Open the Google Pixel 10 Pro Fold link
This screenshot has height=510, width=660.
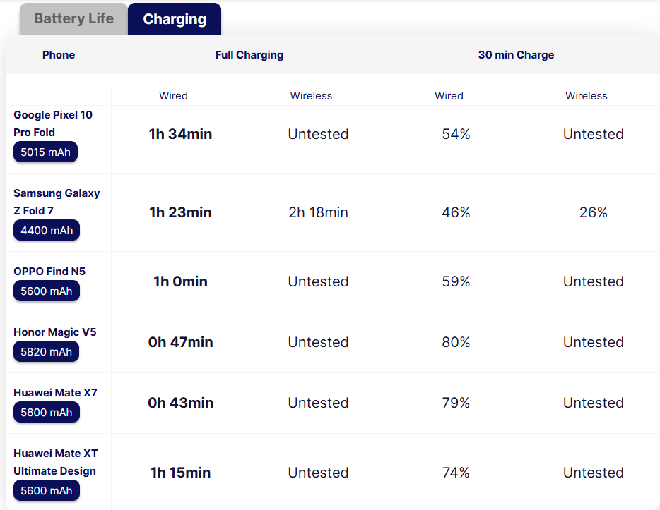point(53,123)
